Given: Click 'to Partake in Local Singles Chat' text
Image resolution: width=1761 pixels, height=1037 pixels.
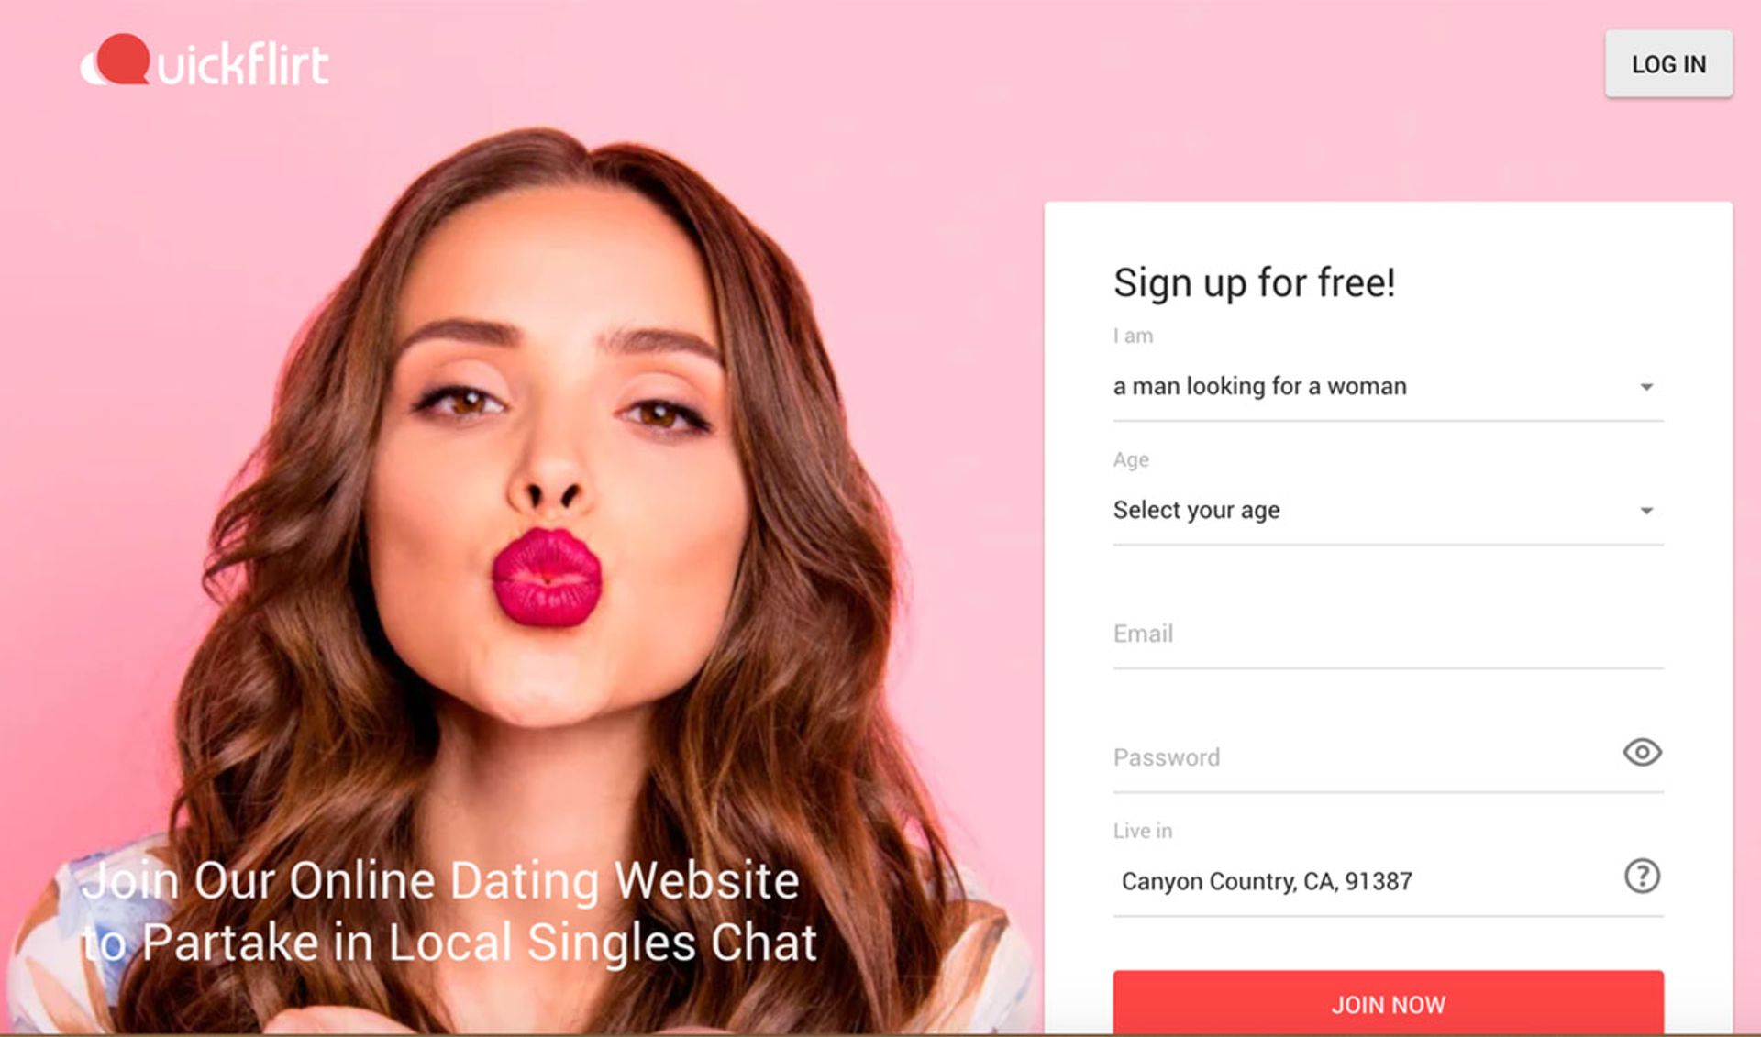Looking at the screenshot, I should click(449, 943).
